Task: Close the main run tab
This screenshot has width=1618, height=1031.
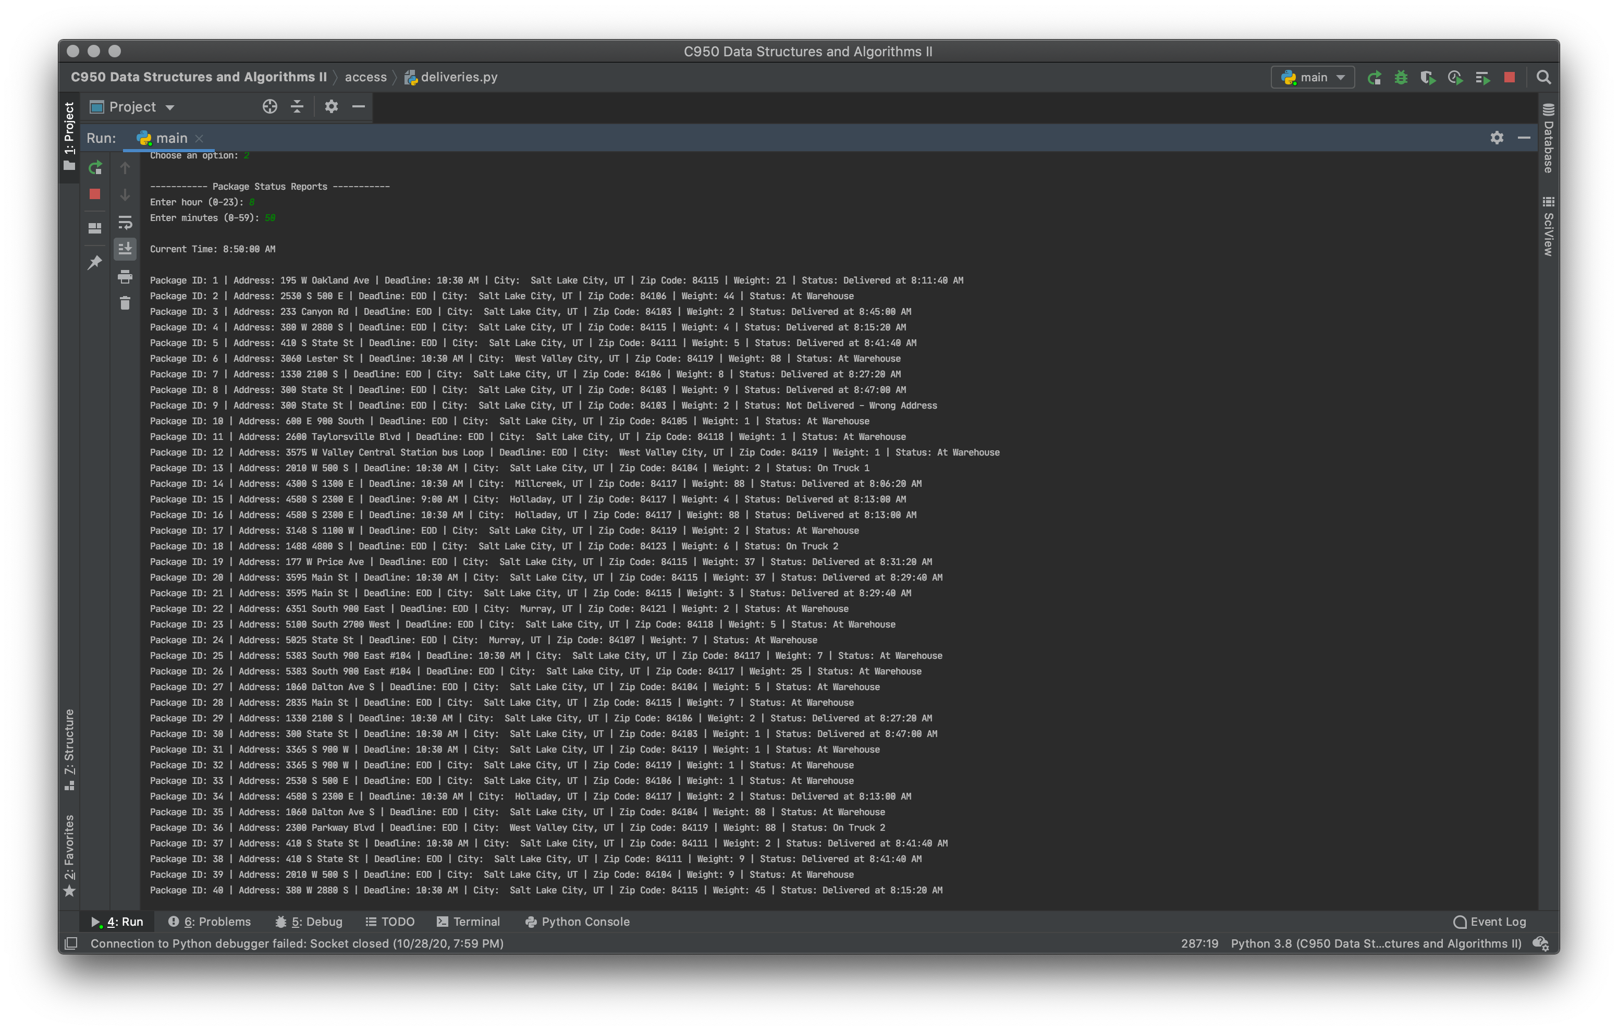Action: pos(199,139)
